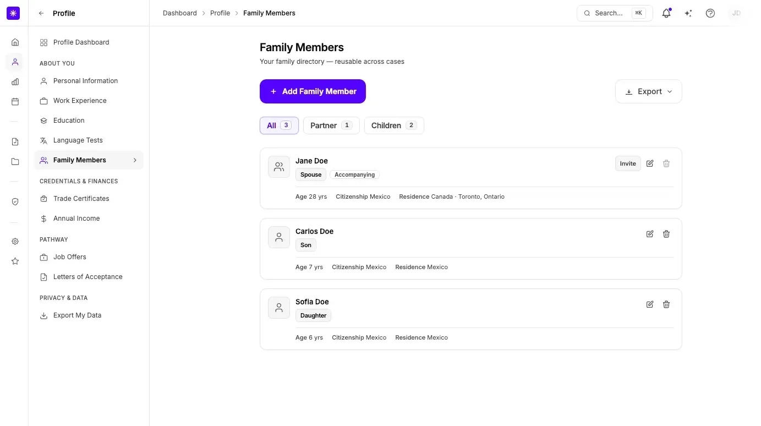
Task: Open Language Tests in sidebar
Action: coord(89,140)
